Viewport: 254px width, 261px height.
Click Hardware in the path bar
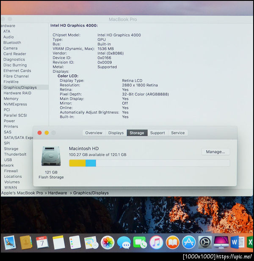click(58, 193)
